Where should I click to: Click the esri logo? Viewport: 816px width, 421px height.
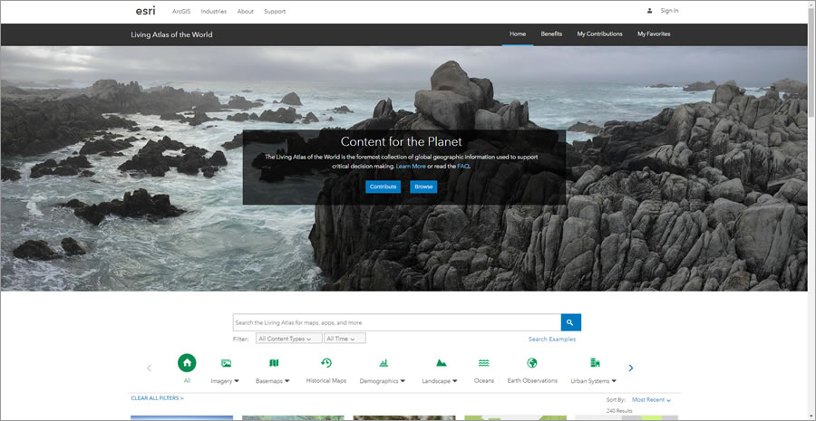click(145, 11)
